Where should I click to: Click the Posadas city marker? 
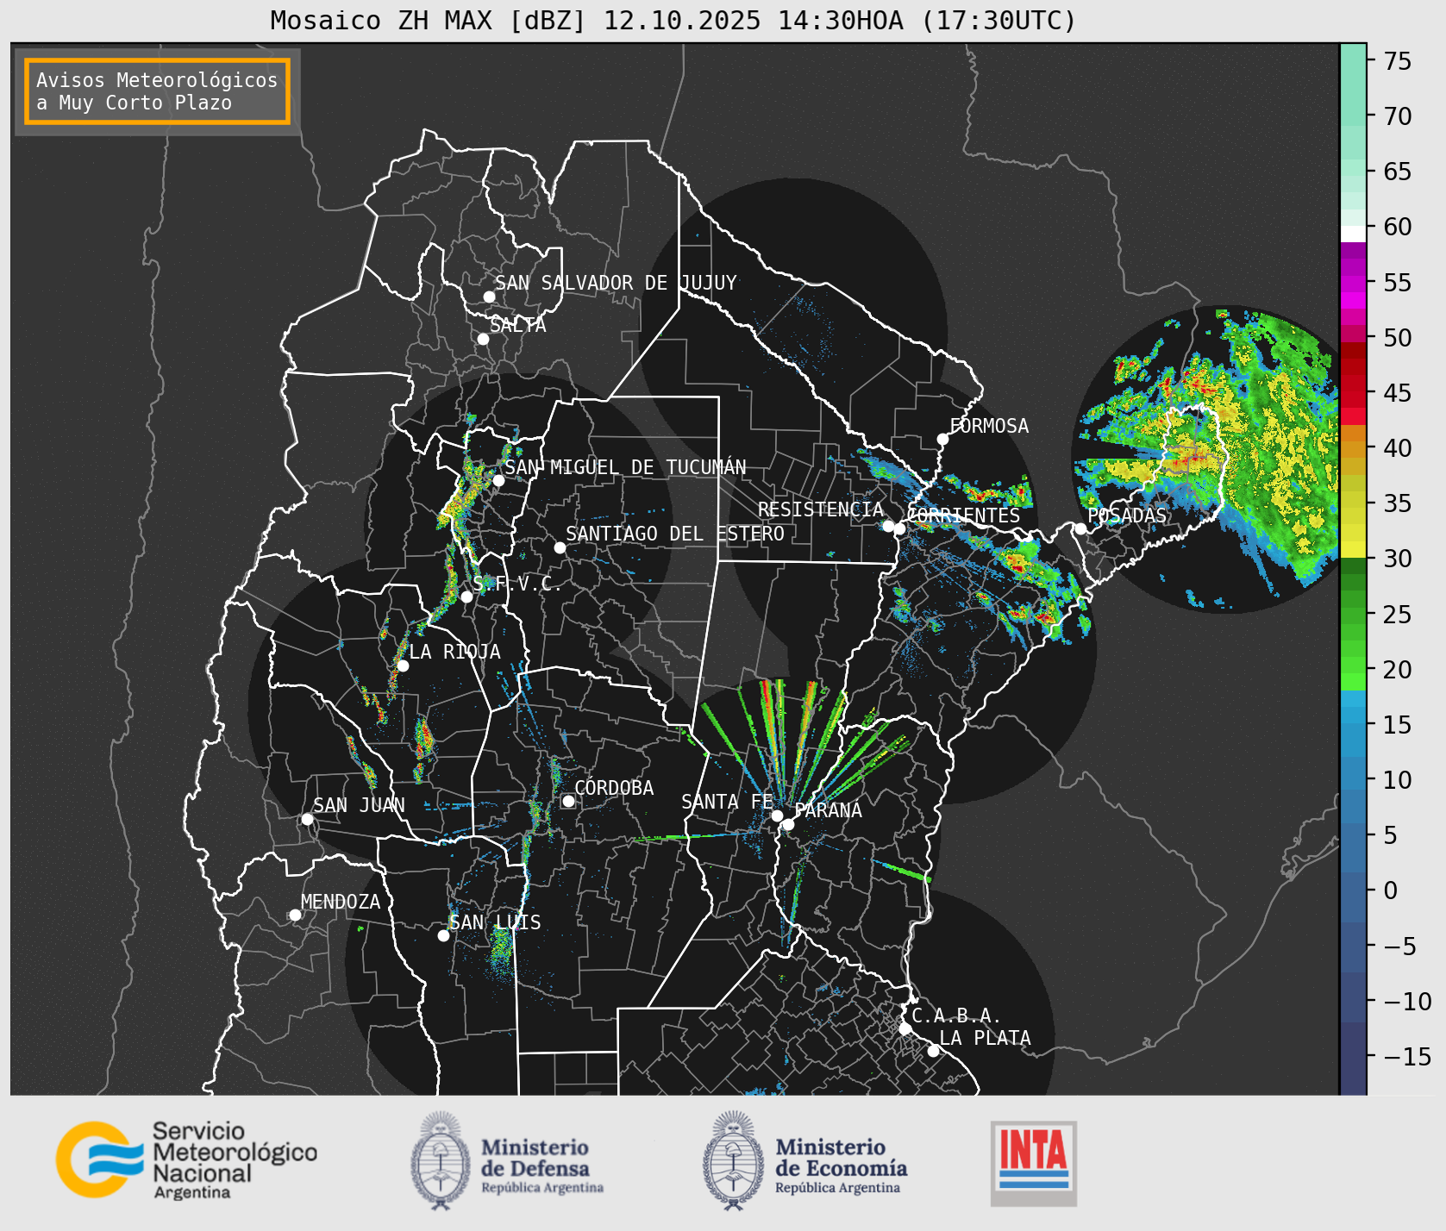1080,528
